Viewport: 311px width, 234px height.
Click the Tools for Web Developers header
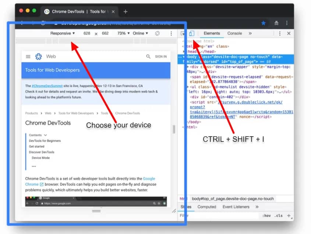click(x=52, y=70)
